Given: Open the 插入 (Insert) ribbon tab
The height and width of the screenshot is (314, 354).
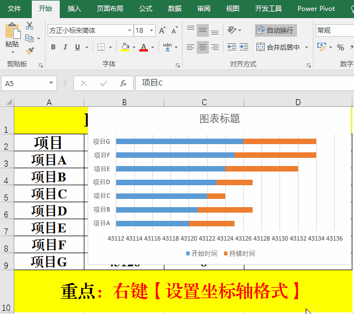Looking at the screenshot, I should pyautogui.click(x=74, y=9).
